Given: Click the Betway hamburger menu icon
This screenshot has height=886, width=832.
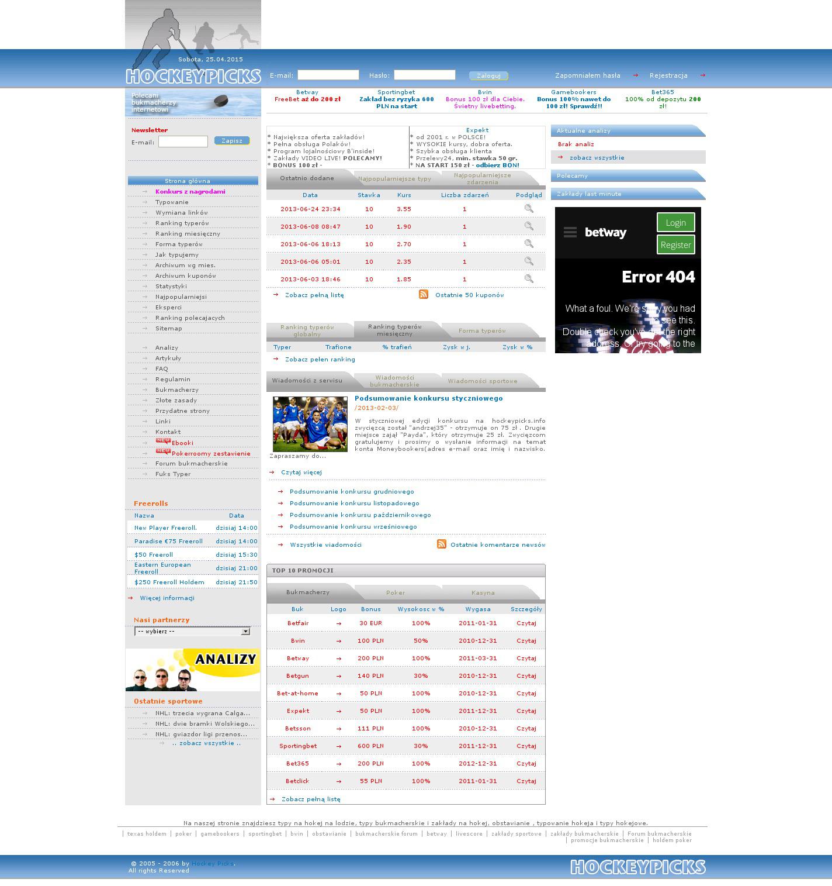Looking at the screenshot, I should click(570, 233).
